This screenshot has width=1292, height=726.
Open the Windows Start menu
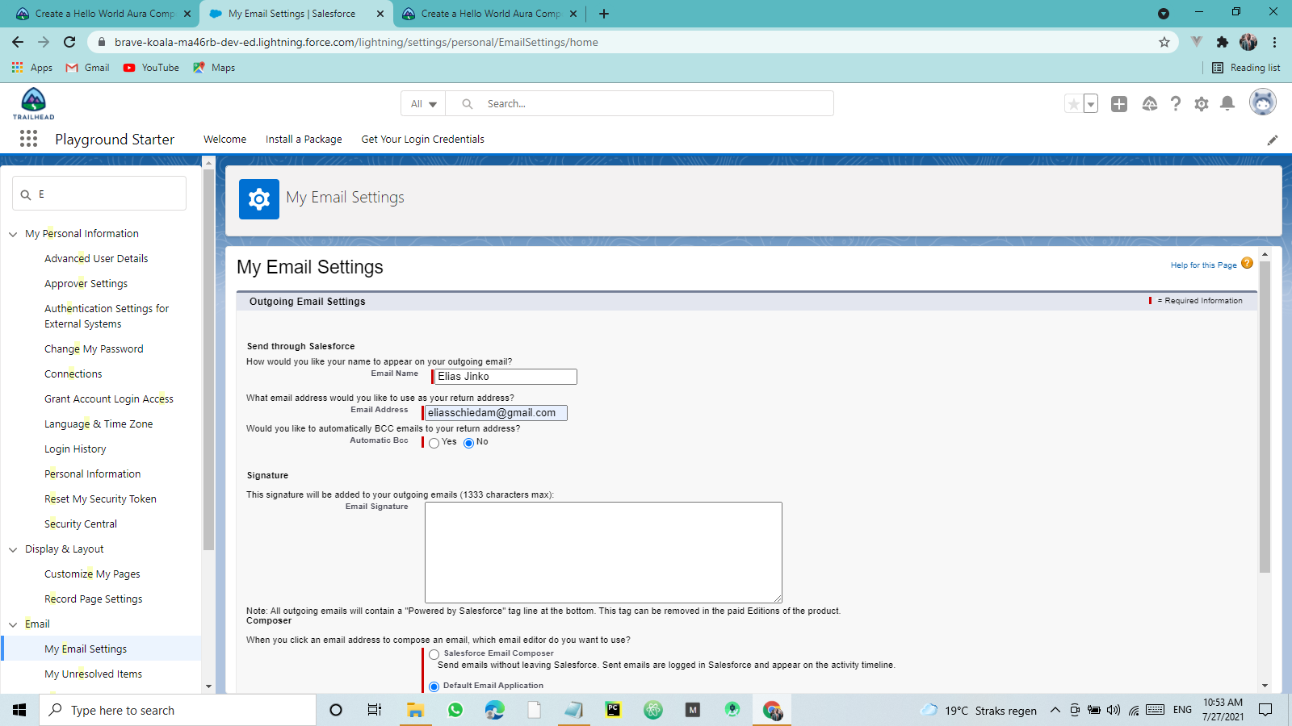(19, 710)
